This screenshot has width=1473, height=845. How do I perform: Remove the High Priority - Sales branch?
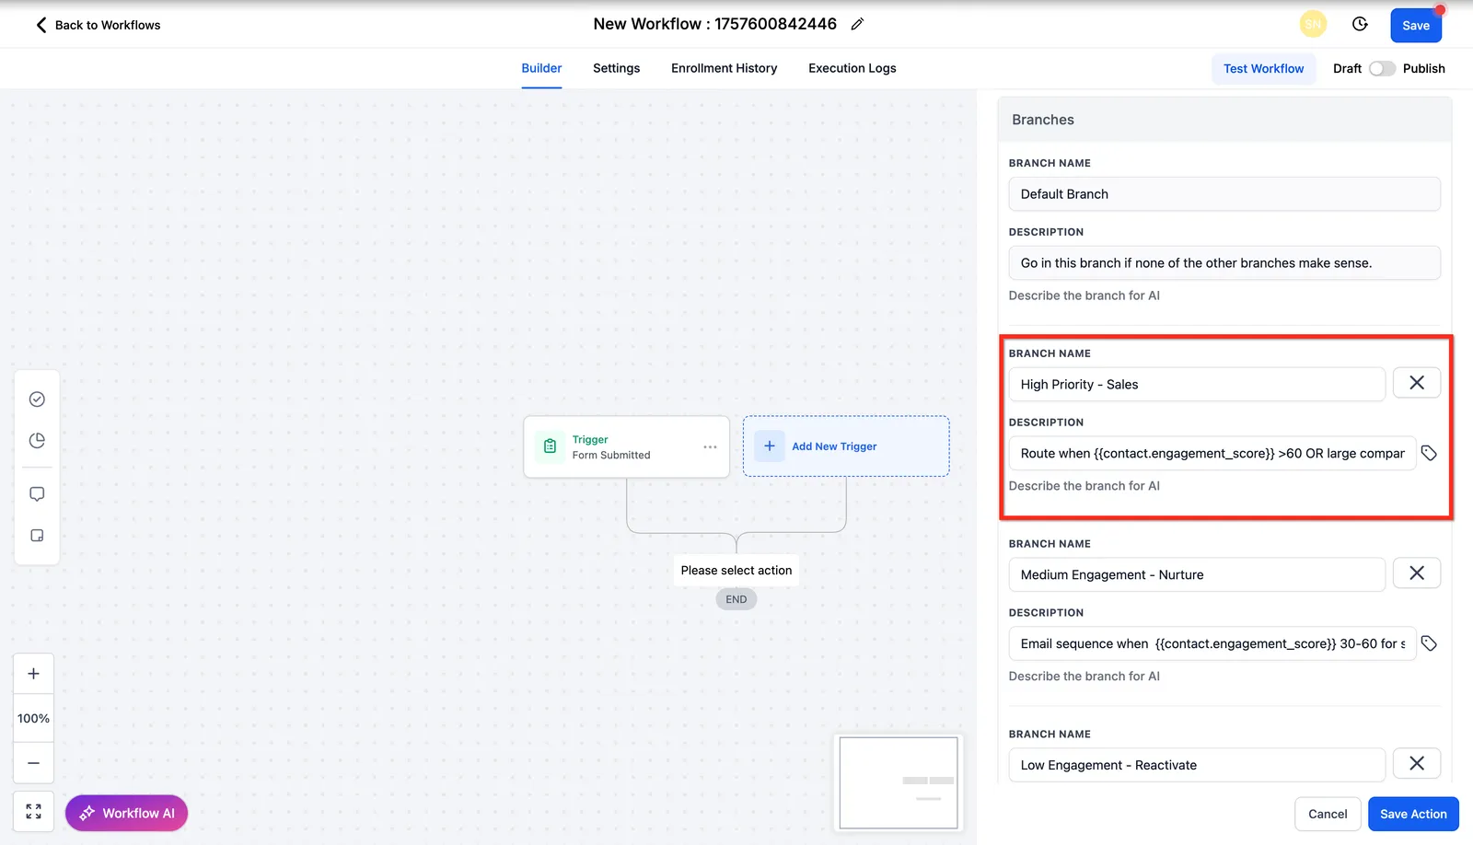[1416, 383]
